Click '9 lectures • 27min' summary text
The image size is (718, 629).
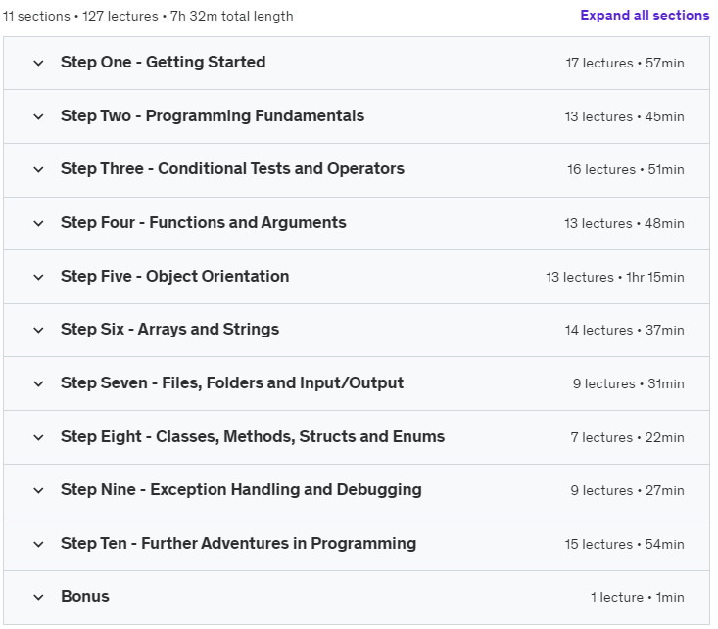pyautogui.click(x=627, y=491)
